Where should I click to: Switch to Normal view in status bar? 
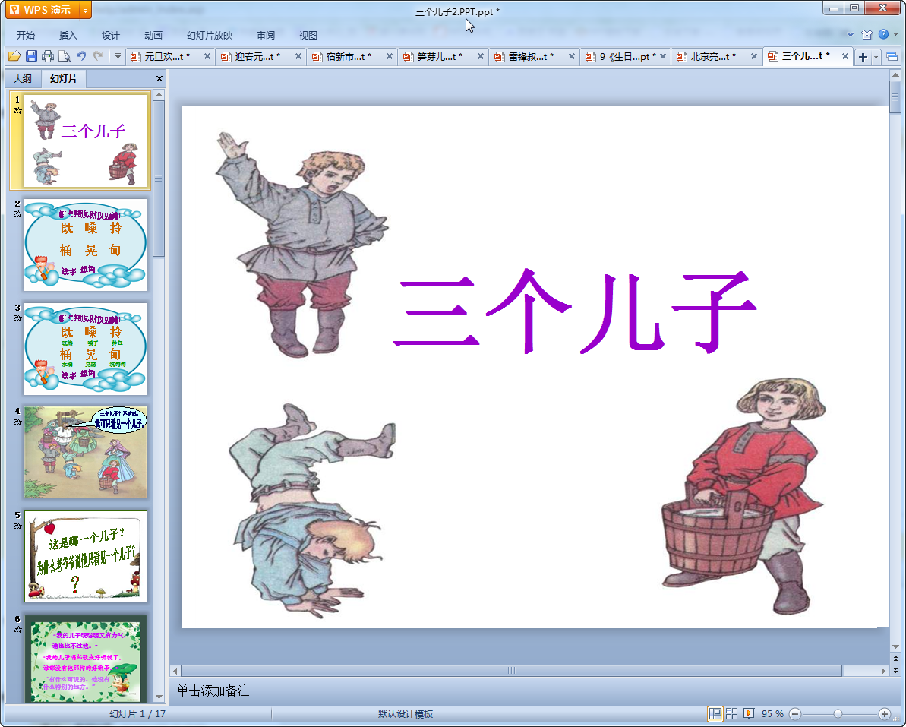(715, 714)
